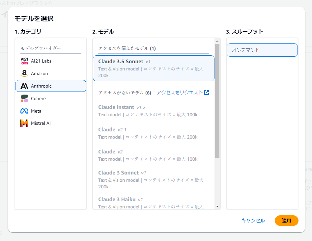Click the disabled Claude v2 model entry
Viewport: 312px width, 241px height.
pyautogui.click(x=154, y=155)
